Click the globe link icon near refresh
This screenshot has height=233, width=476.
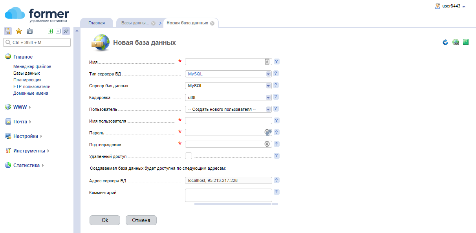(456, 42)
